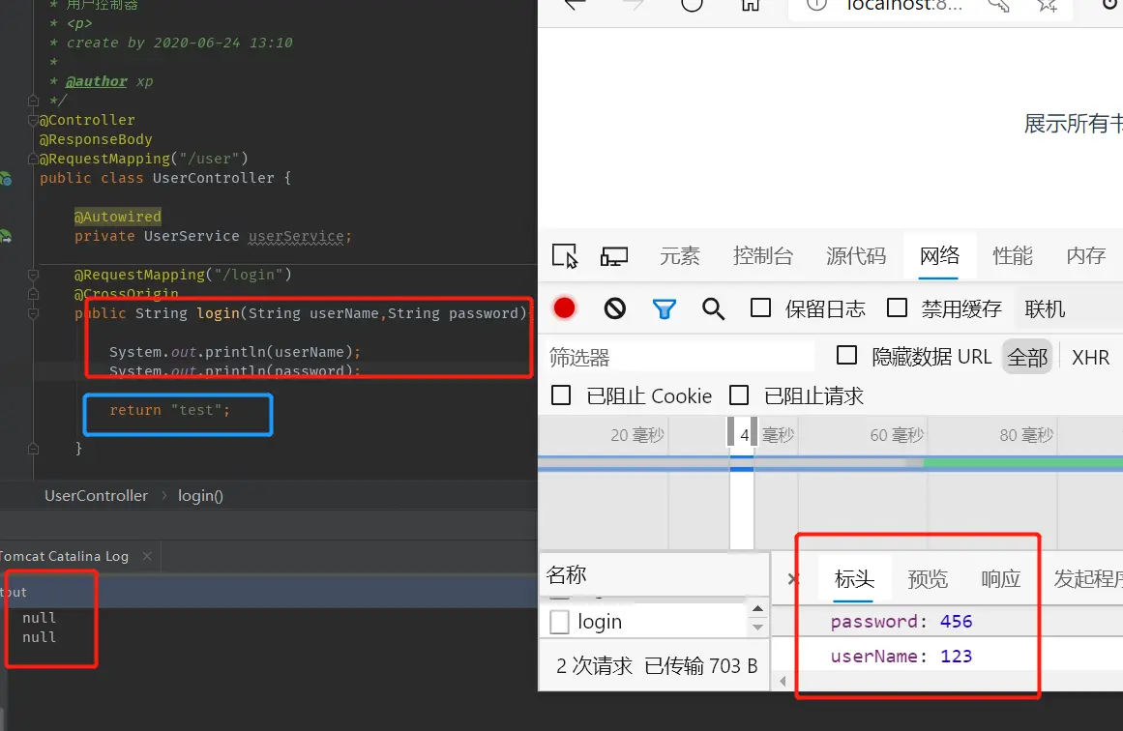1123x731 pixels.
Task: Select the Tomcat Catalina Log tab
Action: click(65, 556)
